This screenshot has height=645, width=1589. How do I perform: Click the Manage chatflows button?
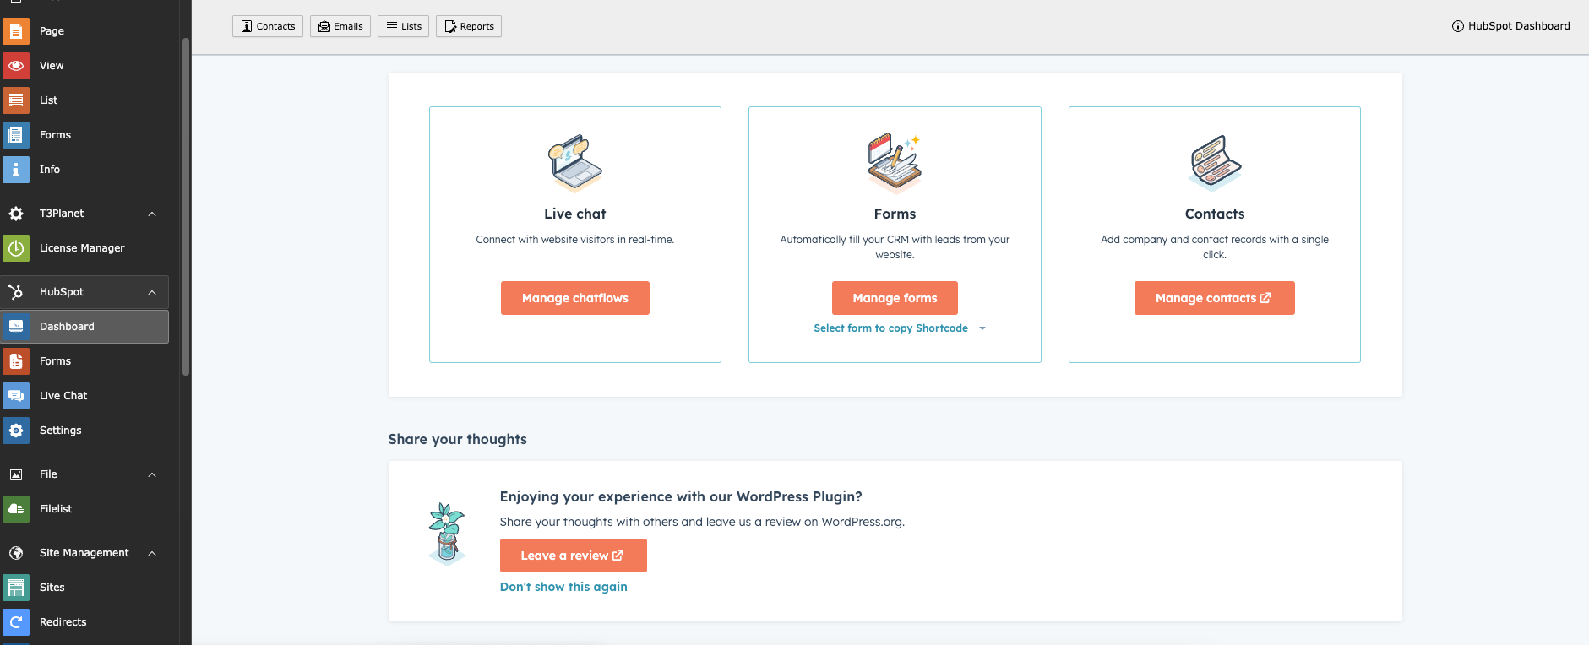tap(575, 298)
